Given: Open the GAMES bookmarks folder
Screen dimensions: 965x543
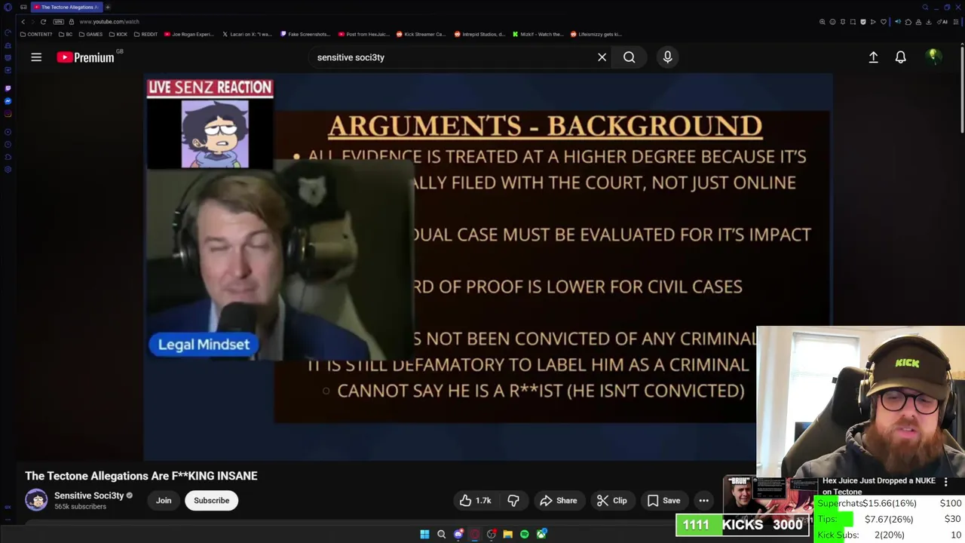Looking at the screenshot, I should pyautogui.click(x=90, y=34).
